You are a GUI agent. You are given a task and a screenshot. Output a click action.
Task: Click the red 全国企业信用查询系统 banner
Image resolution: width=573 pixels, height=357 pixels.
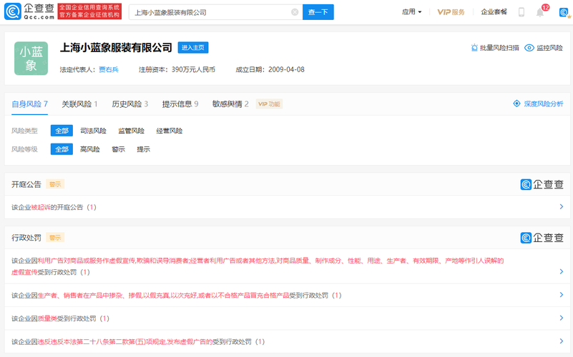coord(89,11)
